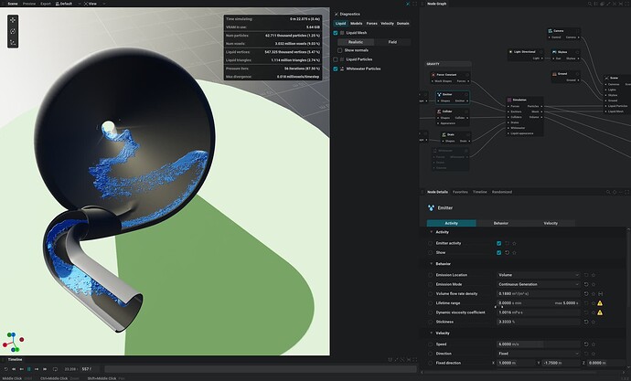Open the Favorites tab
Screen dimensions: 631x381
[x=461, y=192]
